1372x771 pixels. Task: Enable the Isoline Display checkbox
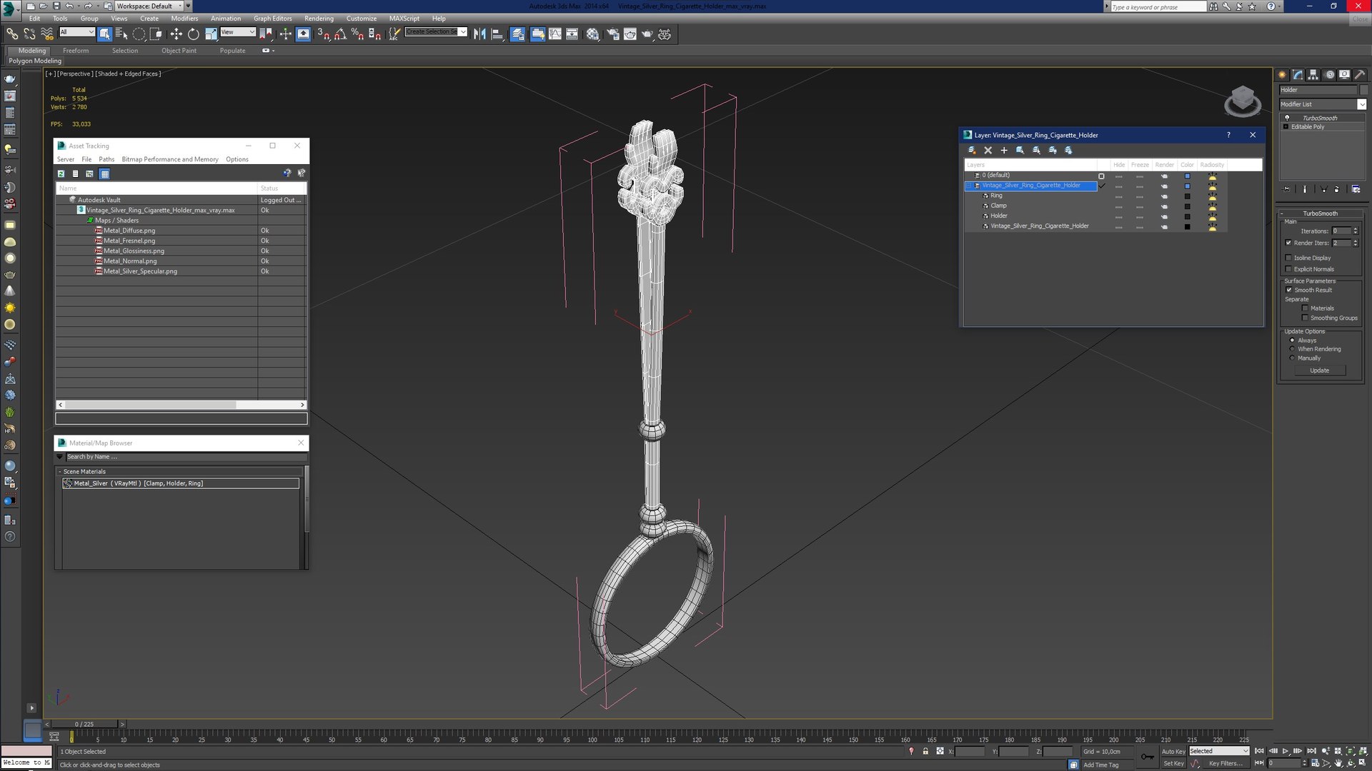(1288, 258)
